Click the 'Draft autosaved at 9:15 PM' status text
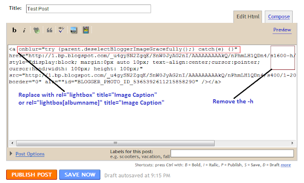 tap(137, 175)
